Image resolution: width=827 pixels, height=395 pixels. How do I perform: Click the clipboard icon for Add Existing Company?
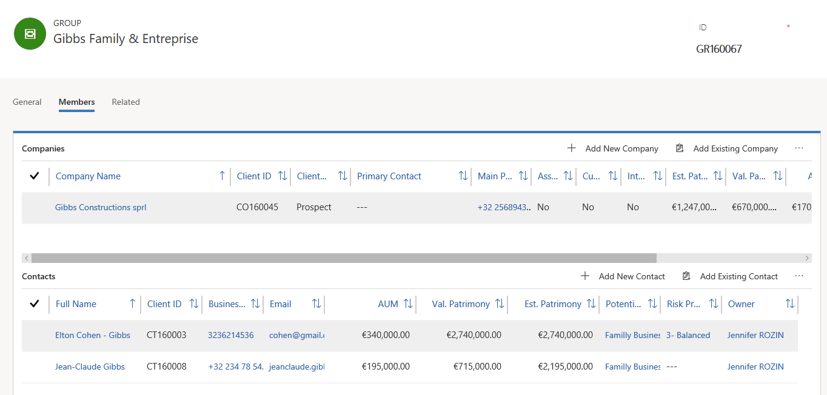pyautogui.click(x=680, y=148)
